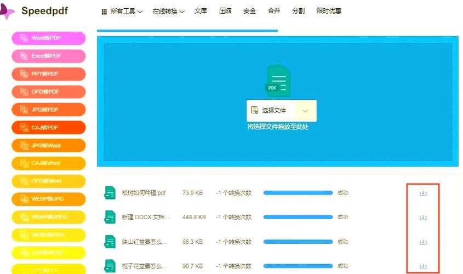
Task: Click progress bar of the 86.3 KB file
Action: click(298, 242)
